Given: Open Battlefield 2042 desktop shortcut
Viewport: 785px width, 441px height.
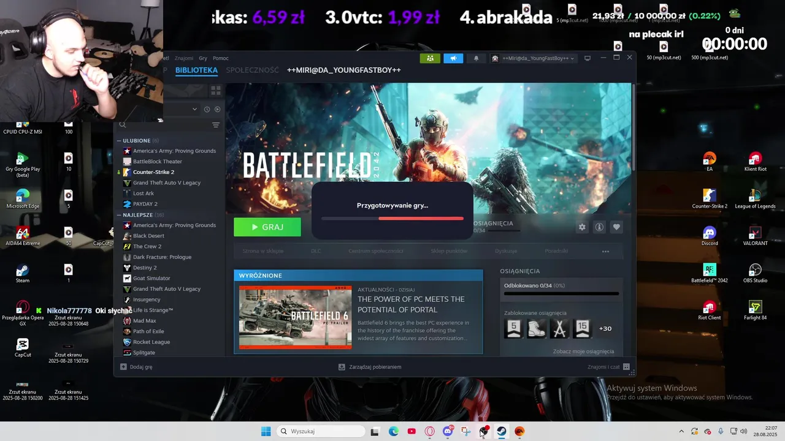Looking at the screenshot, I should pos(710,273).
